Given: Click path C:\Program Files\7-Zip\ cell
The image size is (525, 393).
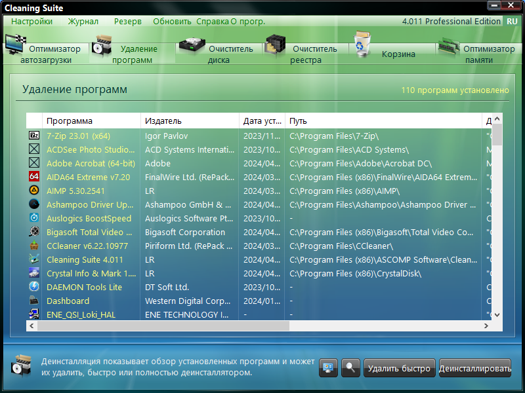Looking at the screenshot, I should 334,136.
